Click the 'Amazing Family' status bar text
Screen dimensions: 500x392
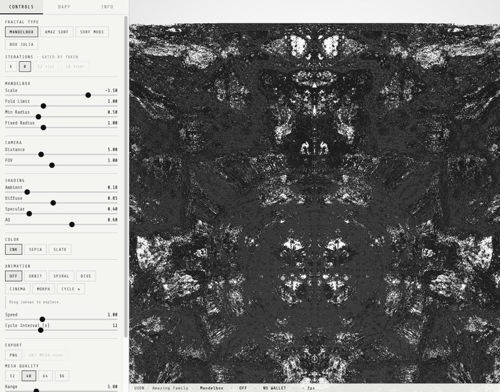point(170,388)
